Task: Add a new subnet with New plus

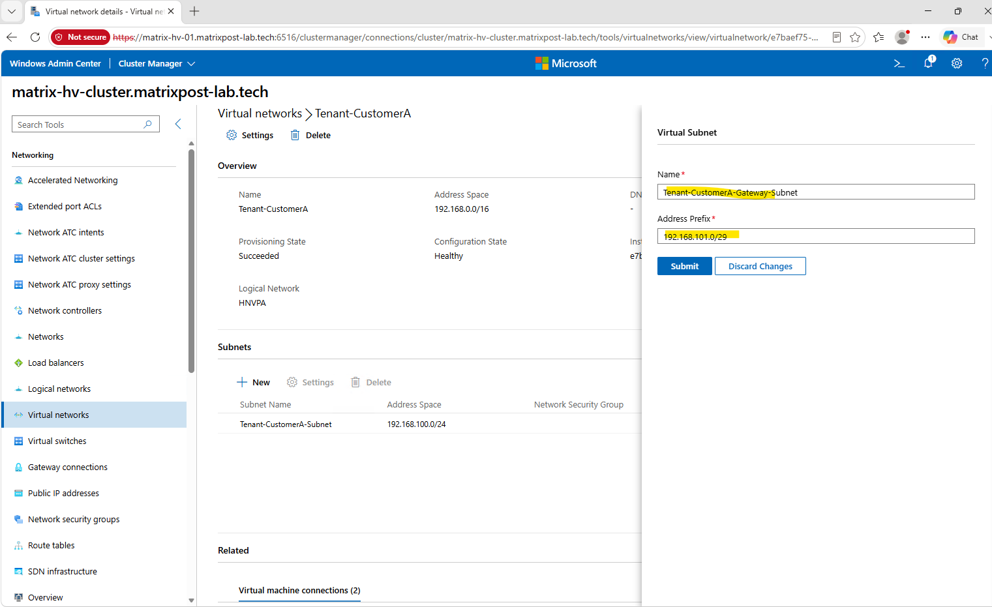Action: [253, 382]
